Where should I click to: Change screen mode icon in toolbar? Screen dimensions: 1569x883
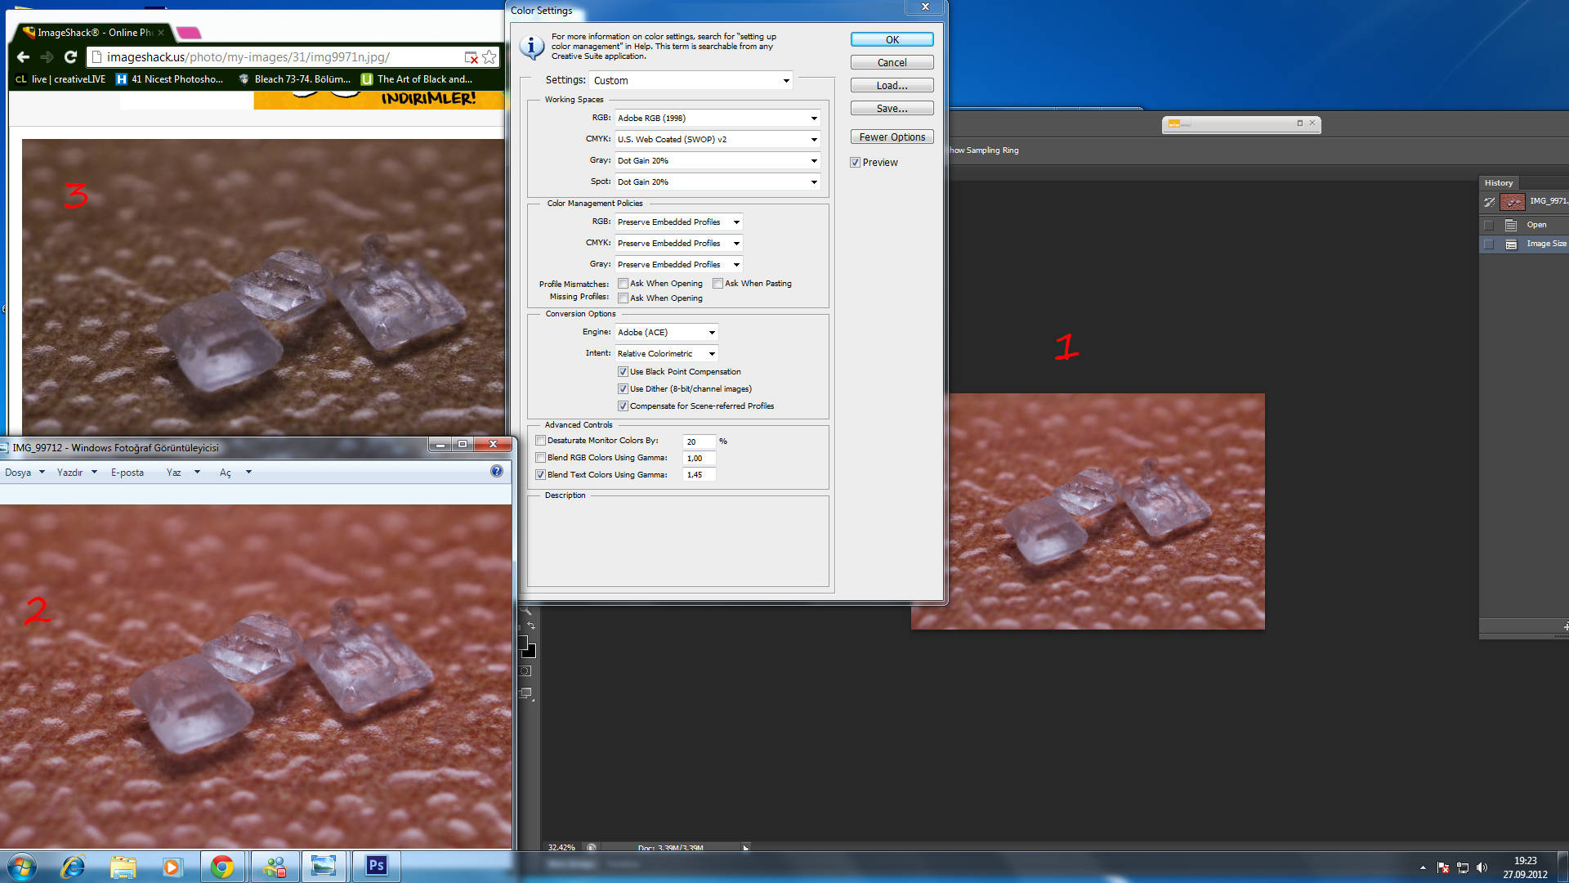coord(525,693)
